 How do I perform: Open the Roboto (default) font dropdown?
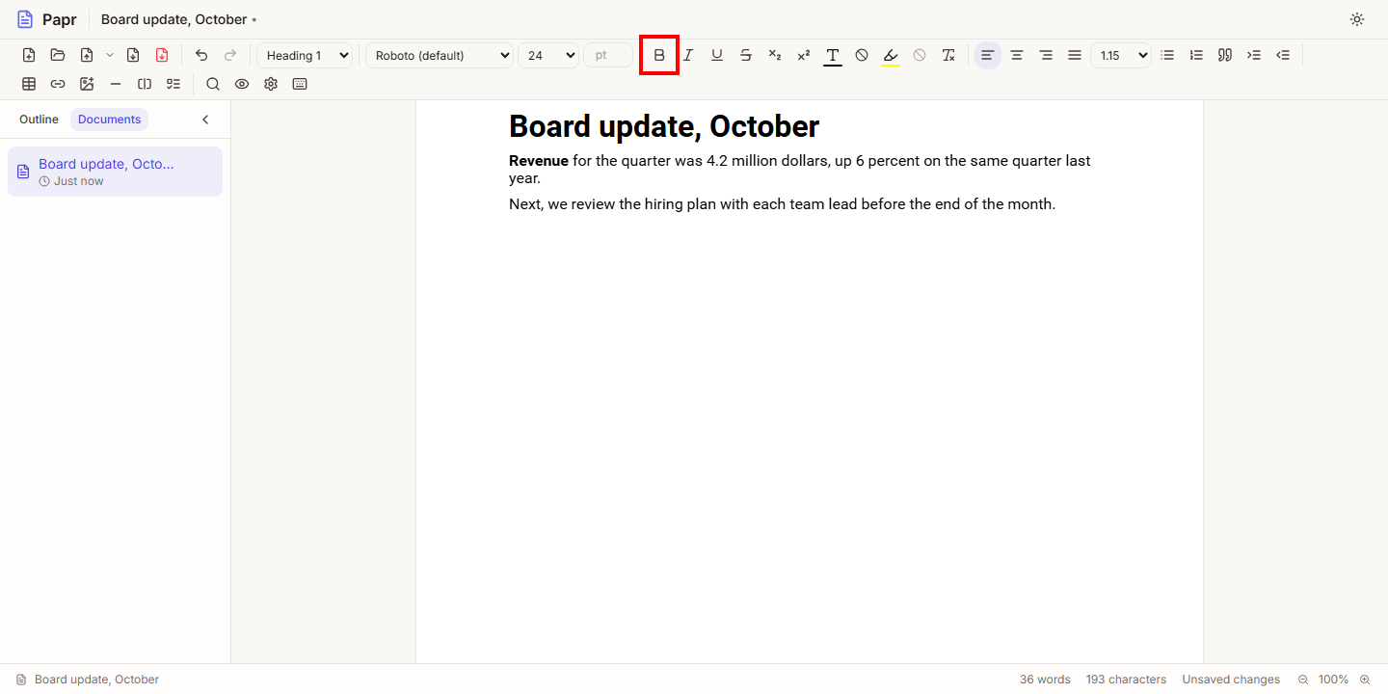[440, 55]
